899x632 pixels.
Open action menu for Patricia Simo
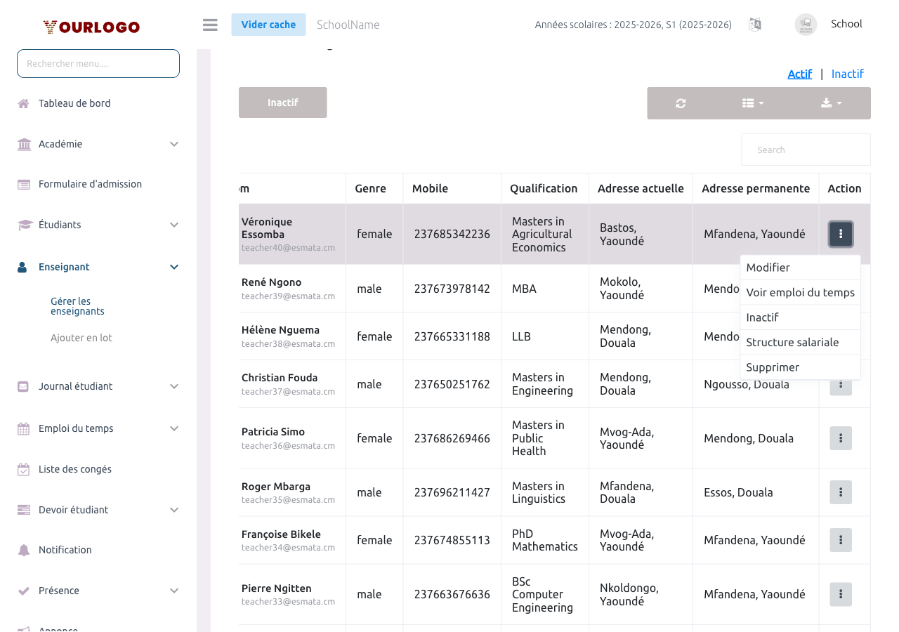coord(841,438)
